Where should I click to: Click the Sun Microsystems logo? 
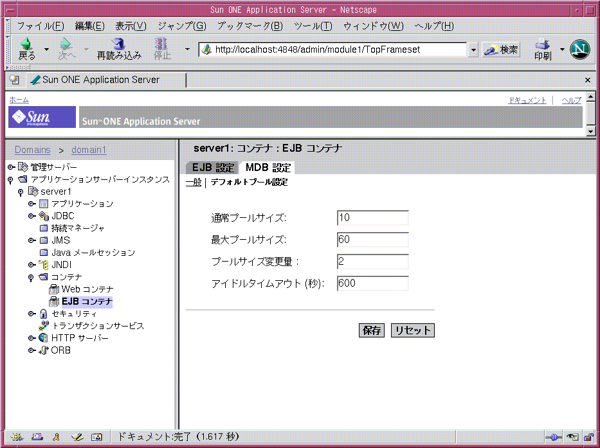point(42,117)
